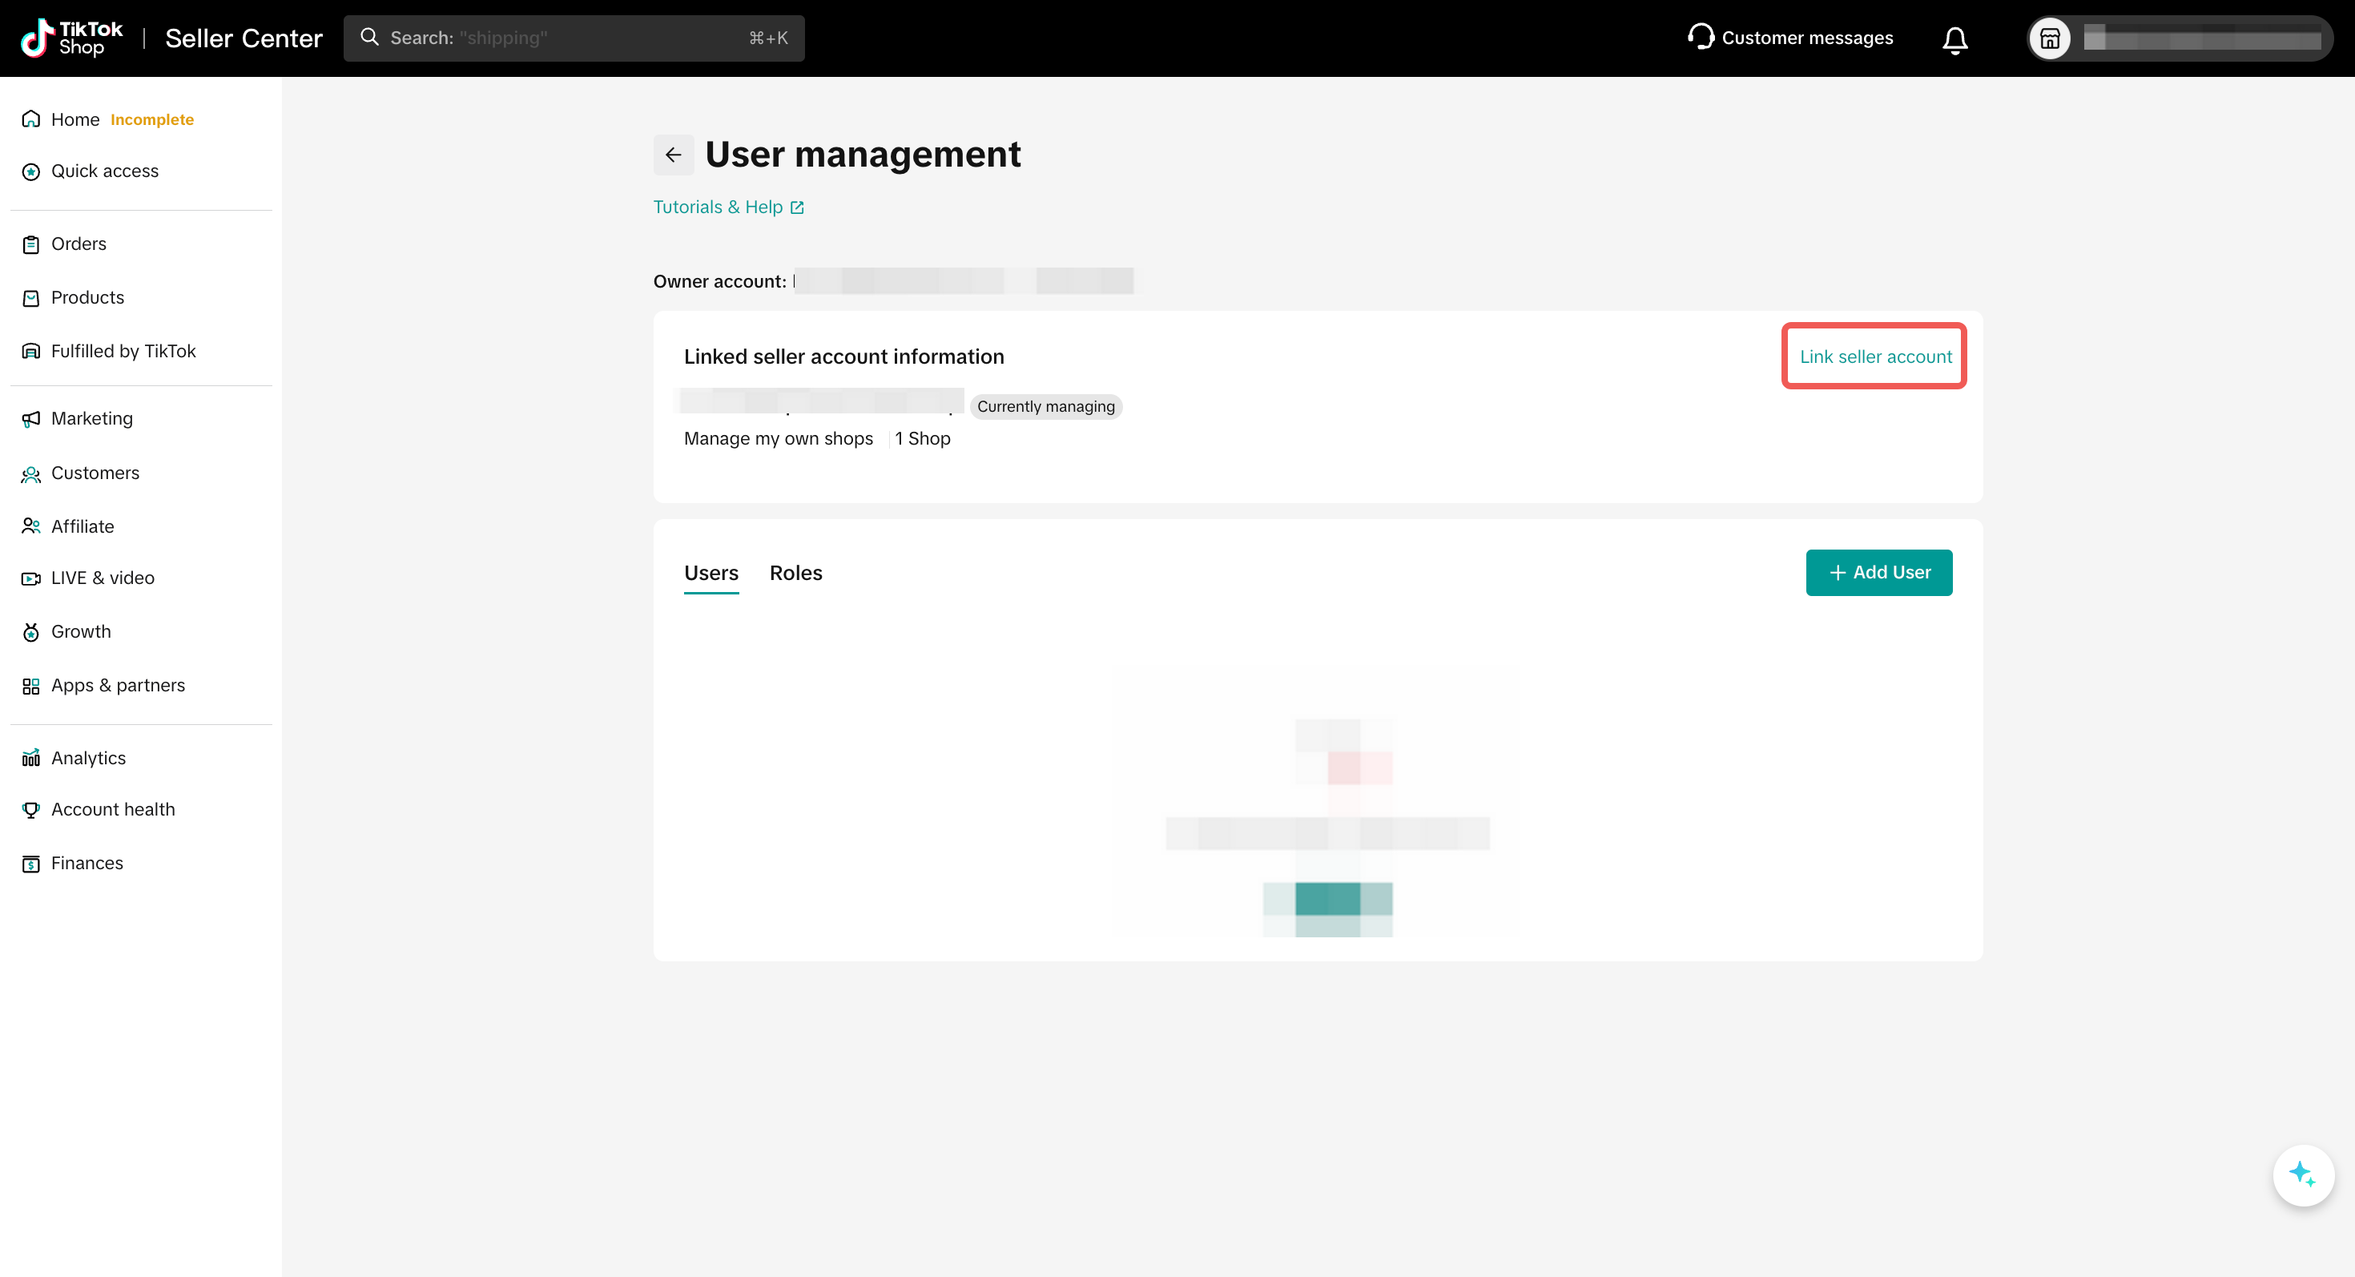2355x1277 pixels.
Task: Select the Users tab
Action: coord(711,573)
